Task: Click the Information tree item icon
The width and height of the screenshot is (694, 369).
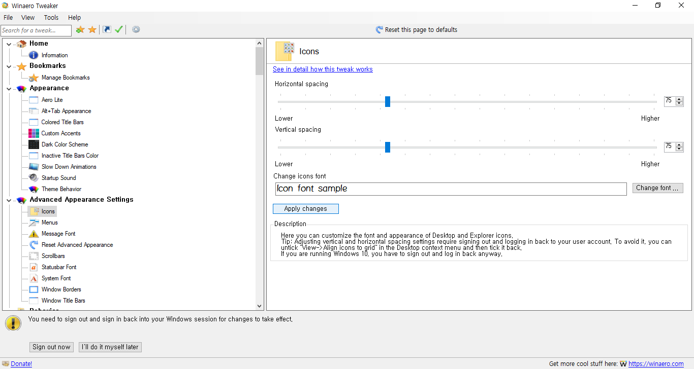Action: [34, 55]
